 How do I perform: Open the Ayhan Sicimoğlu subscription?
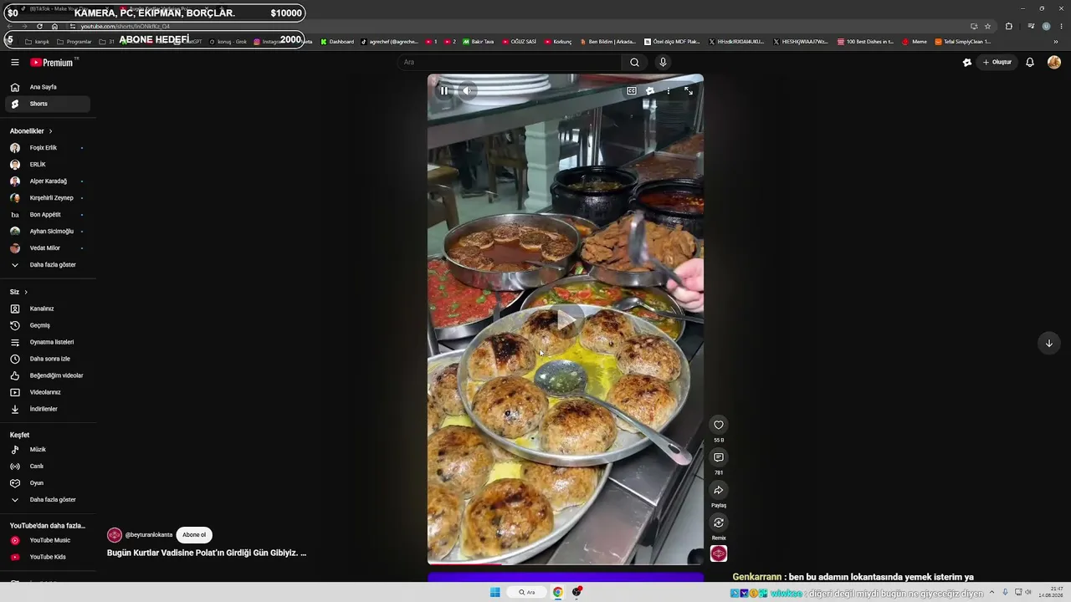[48, 232]
